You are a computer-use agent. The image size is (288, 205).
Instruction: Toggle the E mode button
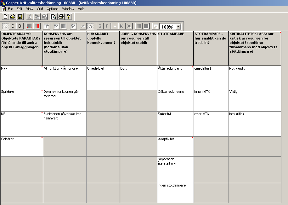6,26
